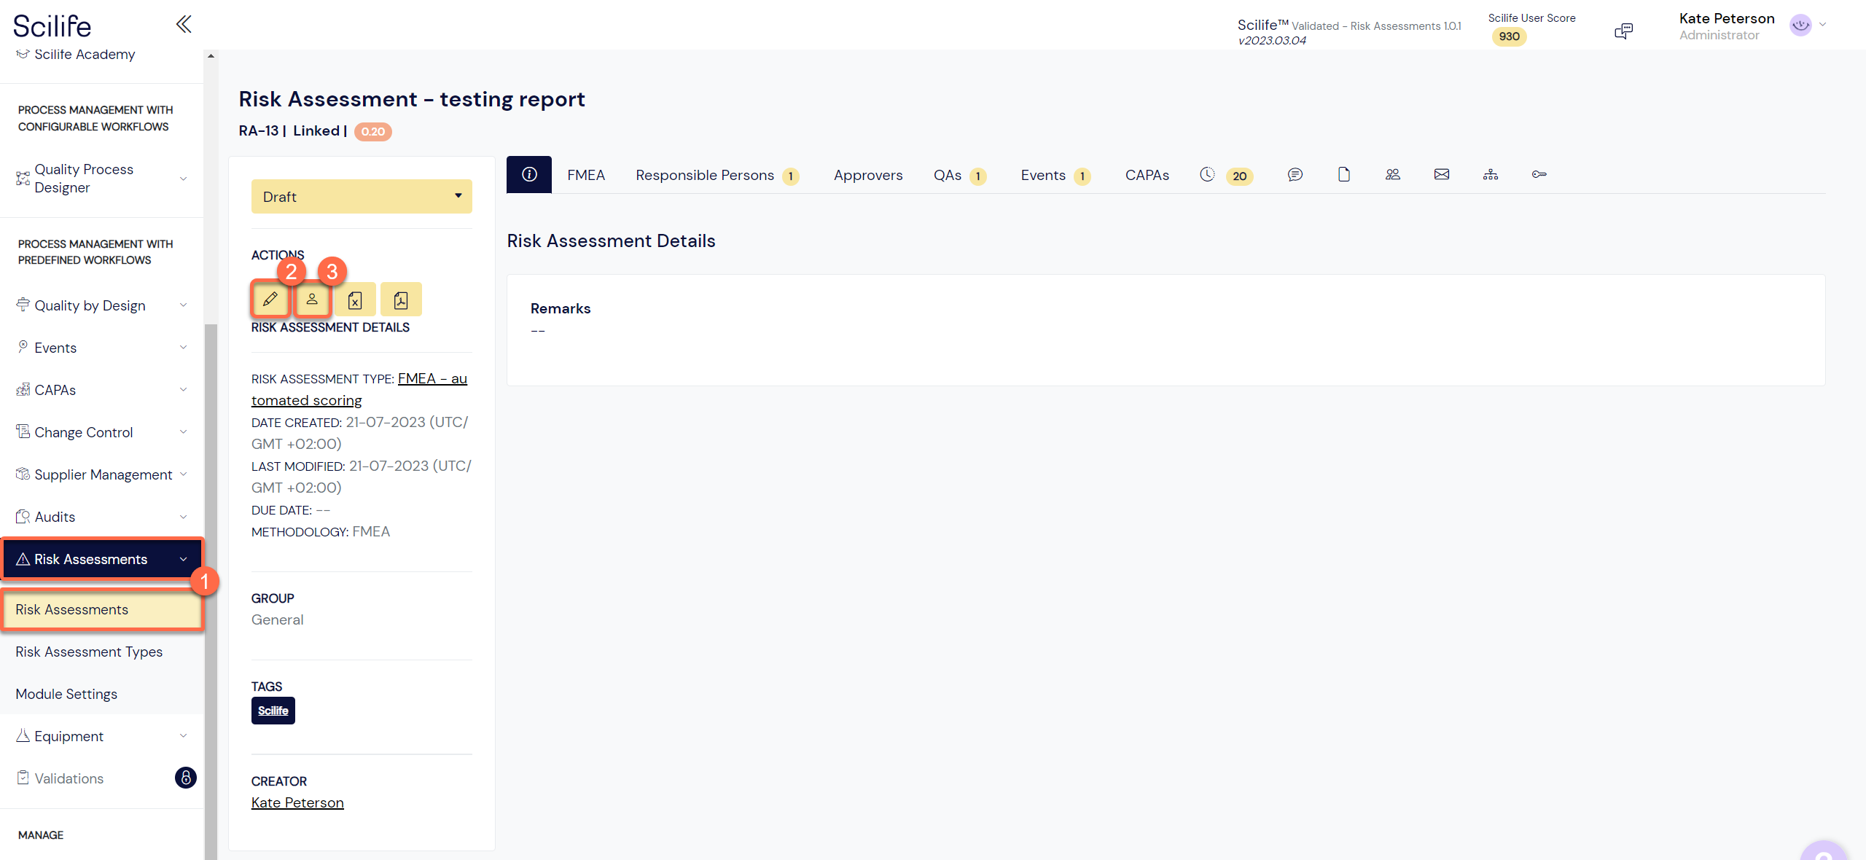Screen dimensions: 1866x860
Task: Open the history clock tab icon
Action: [x=1208, y=174]
